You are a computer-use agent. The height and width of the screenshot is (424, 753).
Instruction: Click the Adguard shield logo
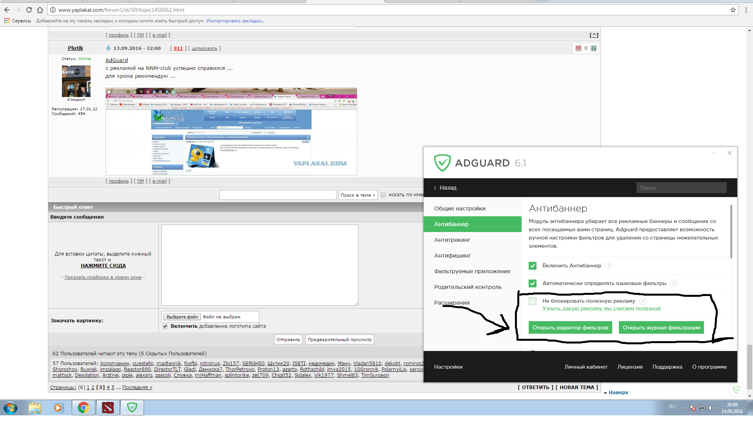(442, 163)
